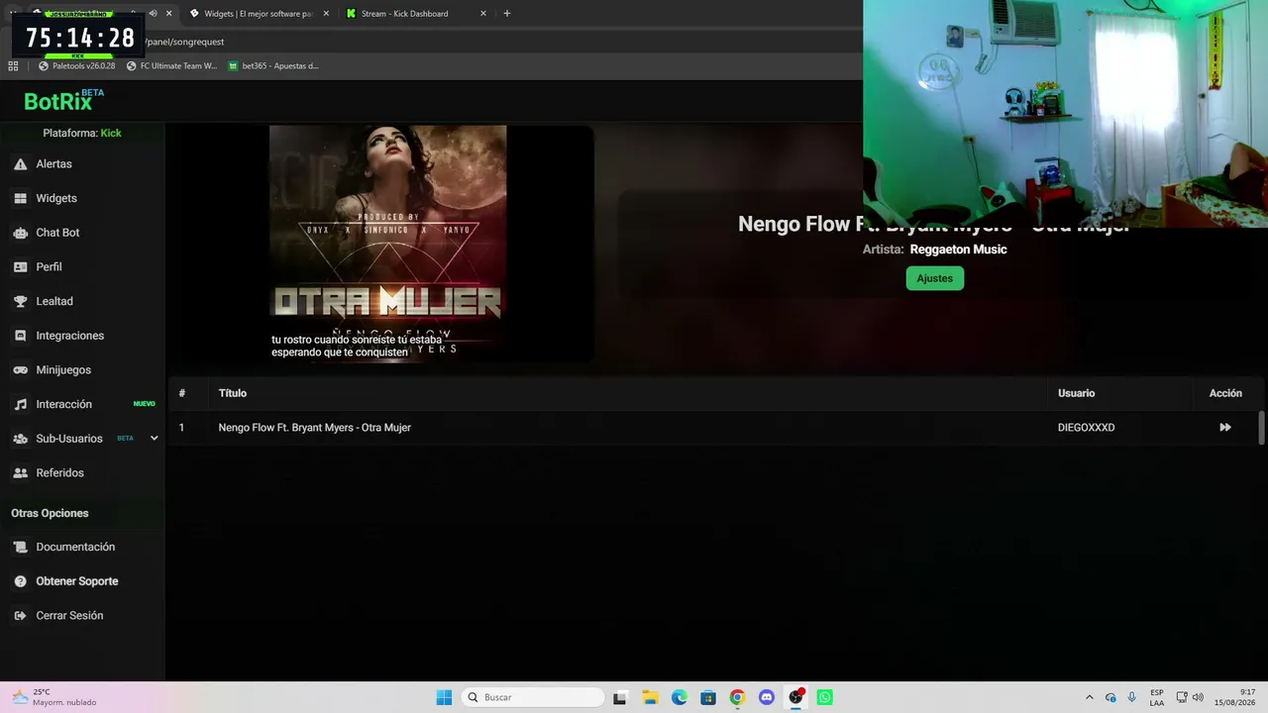Switch to Google Chrome in the taskbar

tap(737, 697)
